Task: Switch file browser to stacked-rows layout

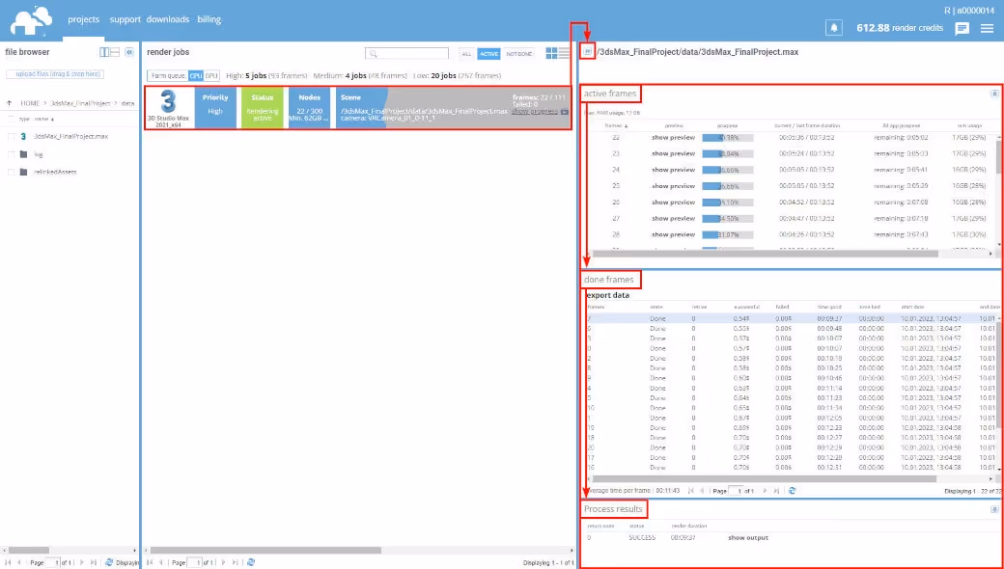Action: coord(115,52)
